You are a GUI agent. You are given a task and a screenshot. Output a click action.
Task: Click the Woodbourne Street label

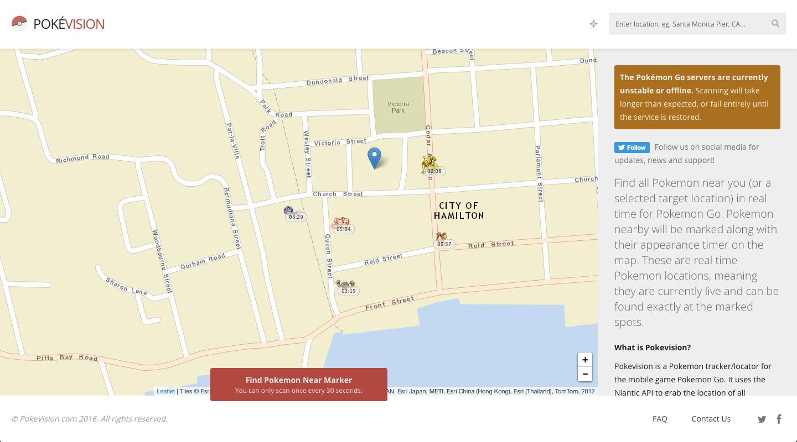coord(162,261)
